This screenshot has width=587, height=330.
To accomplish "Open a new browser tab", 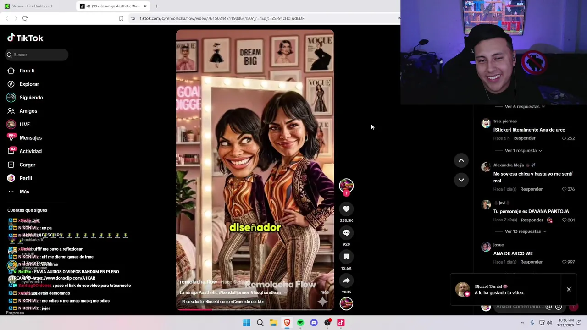I will 156,6.
